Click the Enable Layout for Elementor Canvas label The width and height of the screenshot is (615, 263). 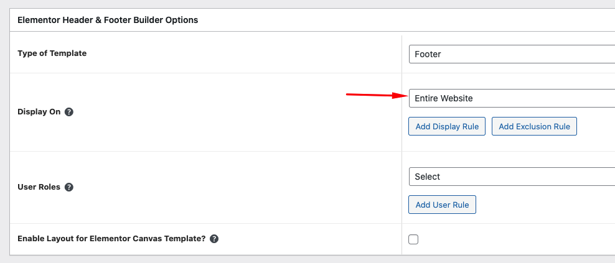111,239
